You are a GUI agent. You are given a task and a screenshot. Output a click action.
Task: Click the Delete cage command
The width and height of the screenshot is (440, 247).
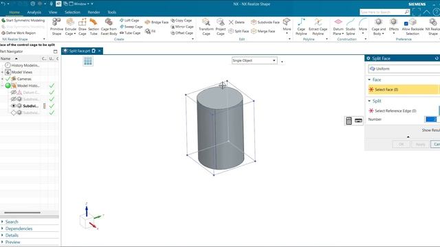[x=236, y=22]
